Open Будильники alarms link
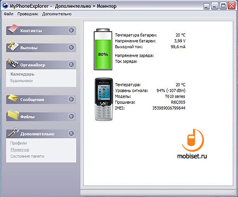This screenshot has height=197, width=238. [x=21, y=80]
